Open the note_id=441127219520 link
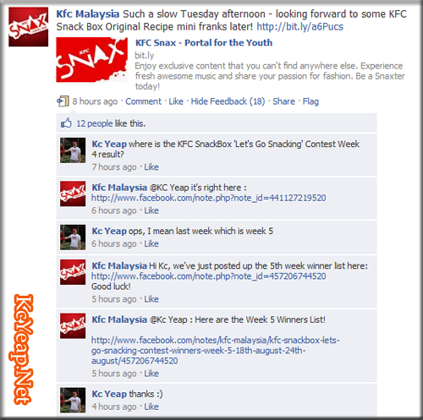 pos(209,198)
